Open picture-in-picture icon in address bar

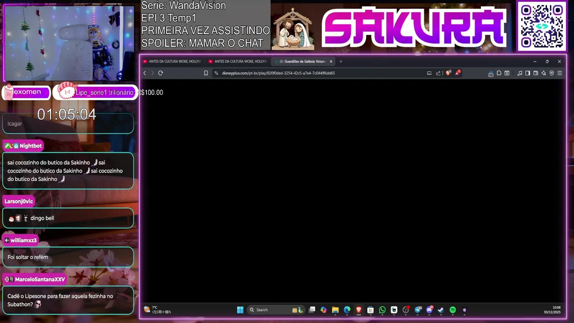pos(429,73)
